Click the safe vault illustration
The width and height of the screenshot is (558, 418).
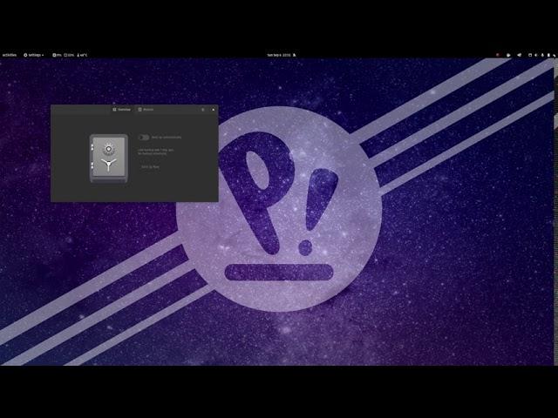click(108, 158)
